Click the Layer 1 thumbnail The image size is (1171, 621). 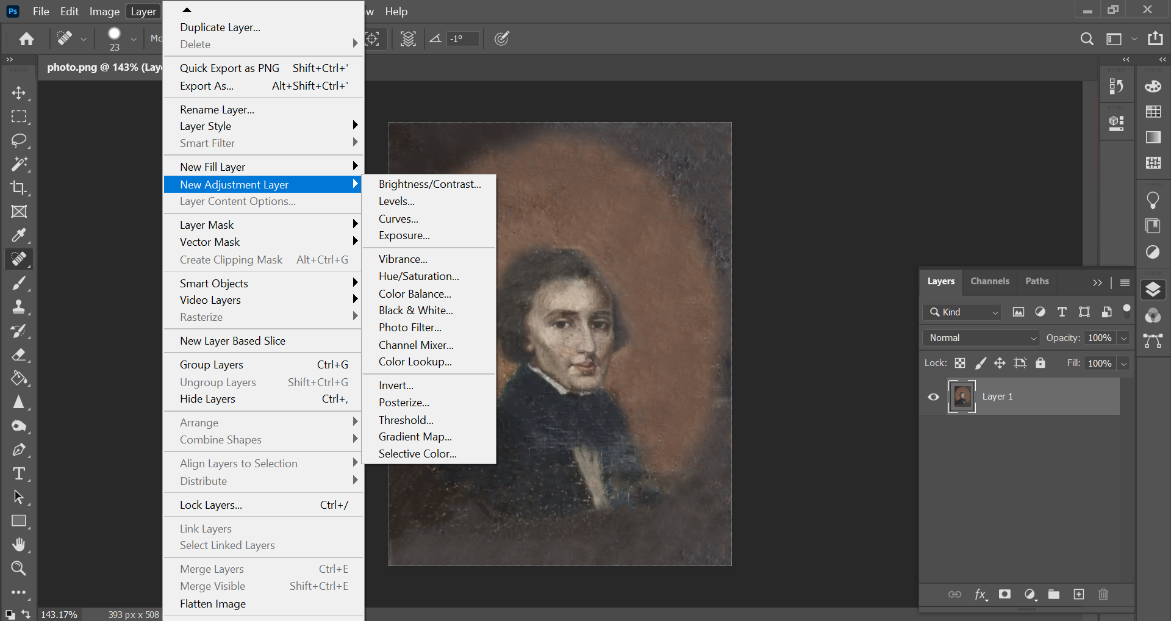[x=962, y=397]
